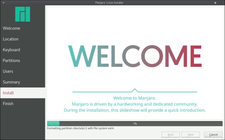Click the round button at the title bar's right edge
This screenshot has width=225, height=140.
pyautogui.click(x=221, y=3)
